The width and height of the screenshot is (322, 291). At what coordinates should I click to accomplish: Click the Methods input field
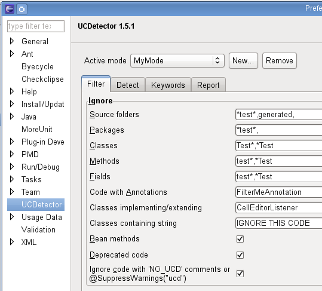tap(278, 161)
